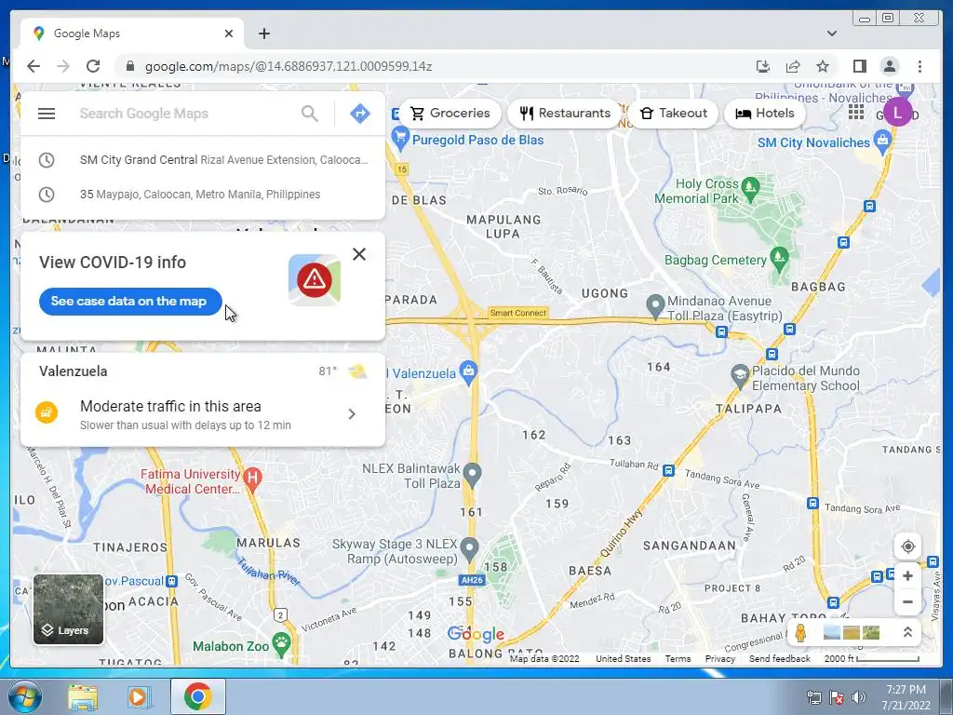
Task: Open the Windows Start button
Action: (x=24, y=696)
